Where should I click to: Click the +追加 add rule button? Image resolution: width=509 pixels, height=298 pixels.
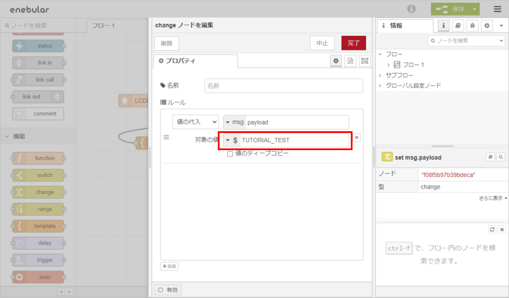[x=169, y=266]
